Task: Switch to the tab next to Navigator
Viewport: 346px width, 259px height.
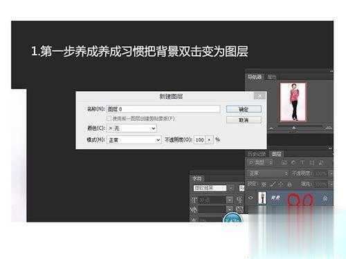Action: coord(272,77)
